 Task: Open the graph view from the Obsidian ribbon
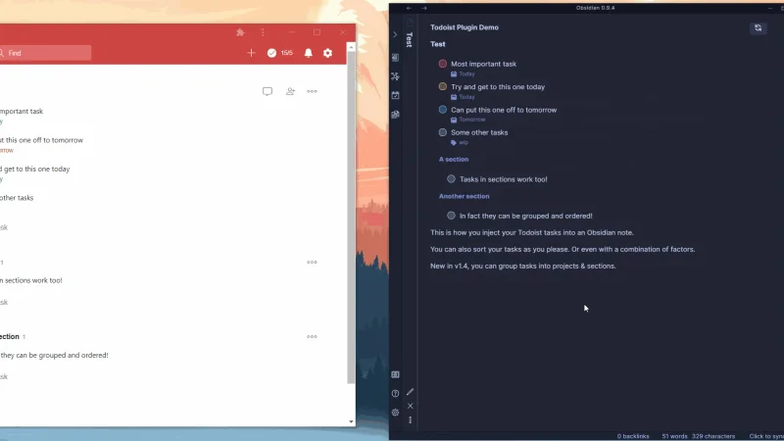[395, 76]
